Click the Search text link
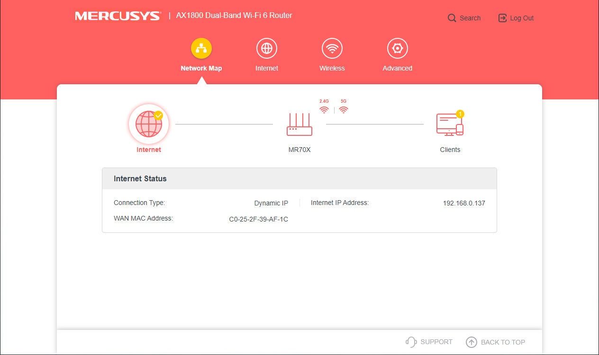The height and width of the screenshot is (355, 599). (470, 18)
